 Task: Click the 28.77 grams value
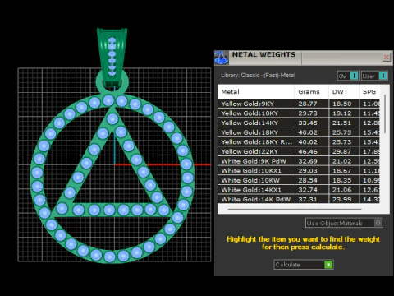pyautogui.click(x=308, y=104)
